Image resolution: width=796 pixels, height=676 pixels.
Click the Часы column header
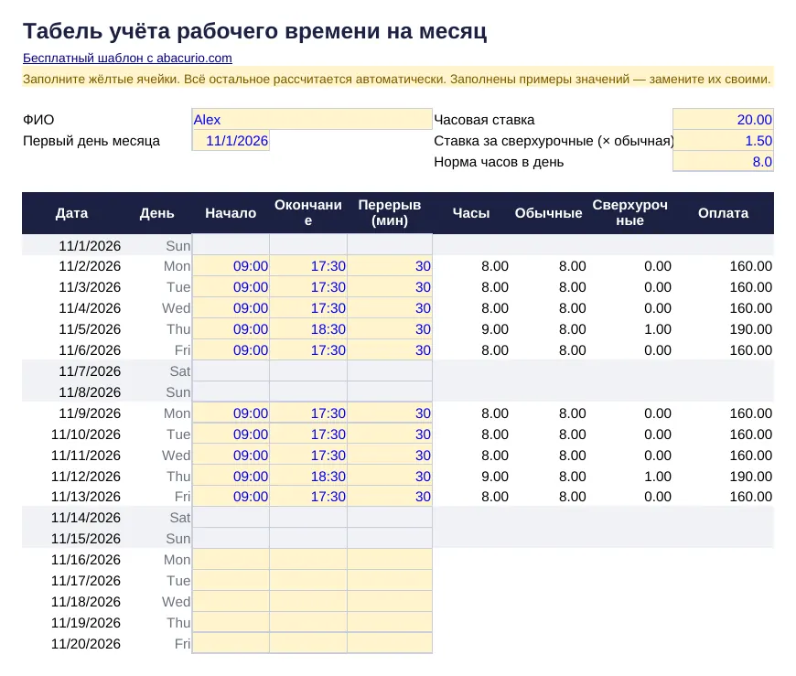pyautogui.click(x=471, y=213)
